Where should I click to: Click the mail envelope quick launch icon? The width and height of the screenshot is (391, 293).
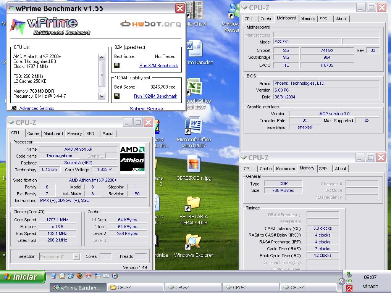pos(106,275)
